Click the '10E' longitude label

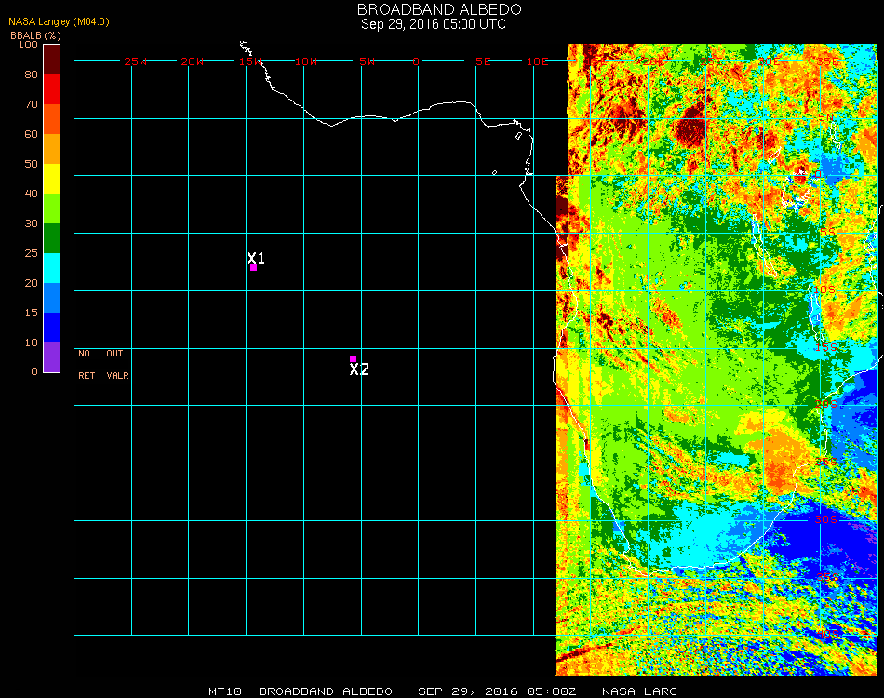tap(537, 61)
